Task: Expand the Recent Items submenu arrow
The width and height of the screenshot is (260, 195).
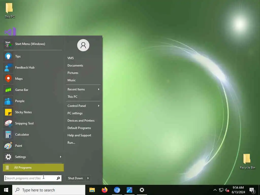Action: [99, 89]
